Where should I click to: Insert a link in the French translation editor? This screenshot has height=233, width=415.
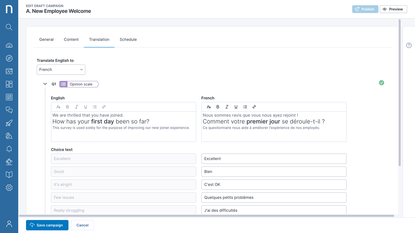pyautogui.click(x=254, y=106)
